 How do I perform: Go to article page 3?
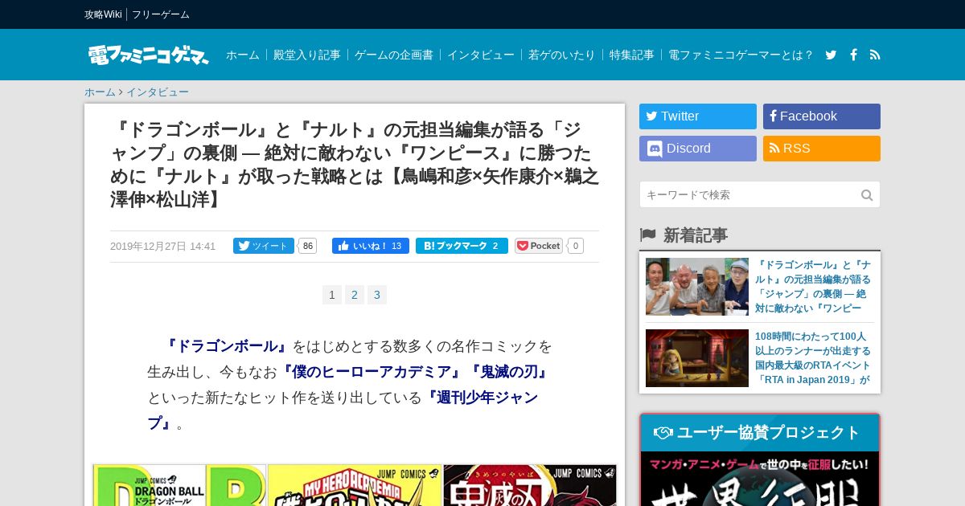coord(377,295)
